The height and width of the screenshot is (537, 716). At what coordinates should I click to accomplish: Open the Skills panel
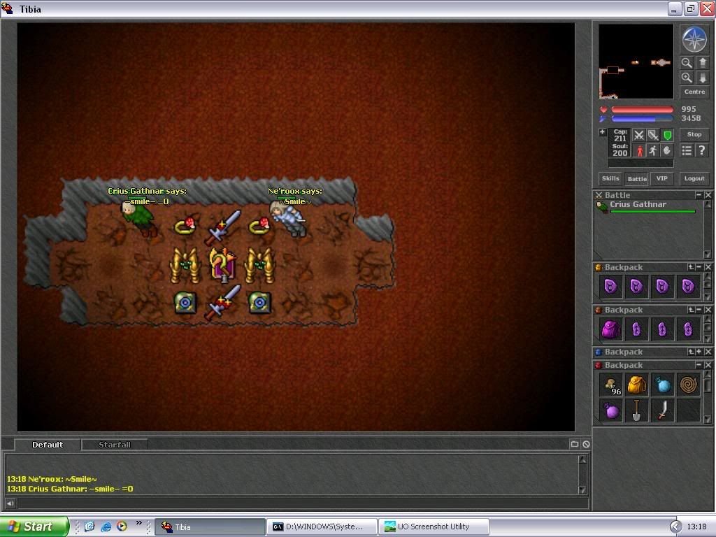pyautogui.click(x=610, y=178)
